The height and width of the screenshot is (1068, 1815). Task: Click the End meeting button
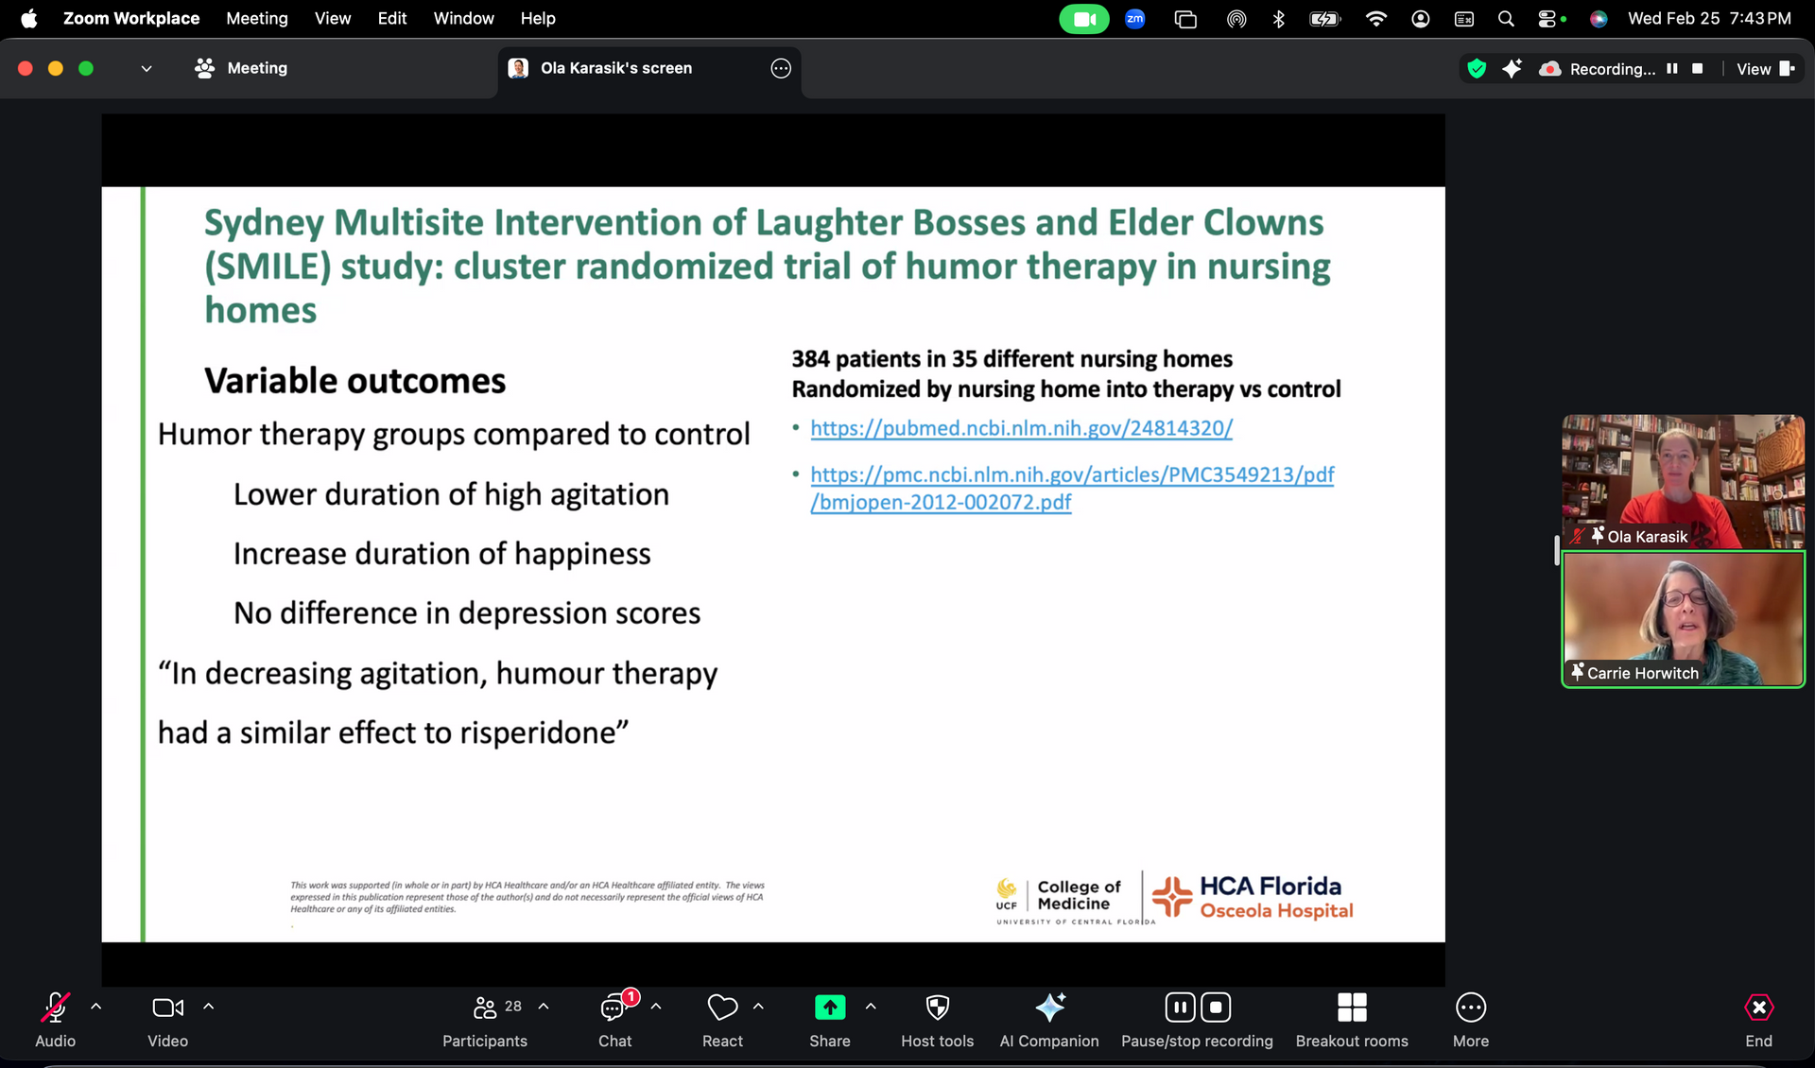[x=1758, y=1008]
